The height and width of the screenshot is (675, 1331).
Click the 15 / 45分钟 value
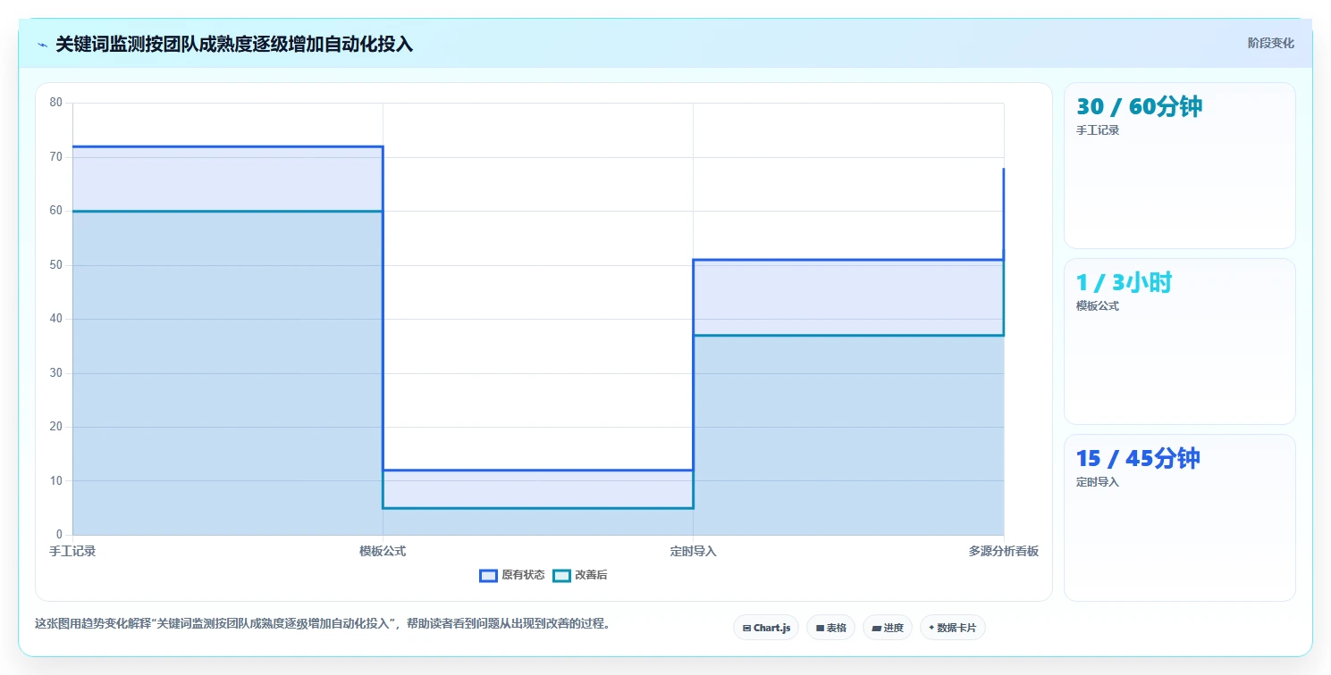(1138, 459)
